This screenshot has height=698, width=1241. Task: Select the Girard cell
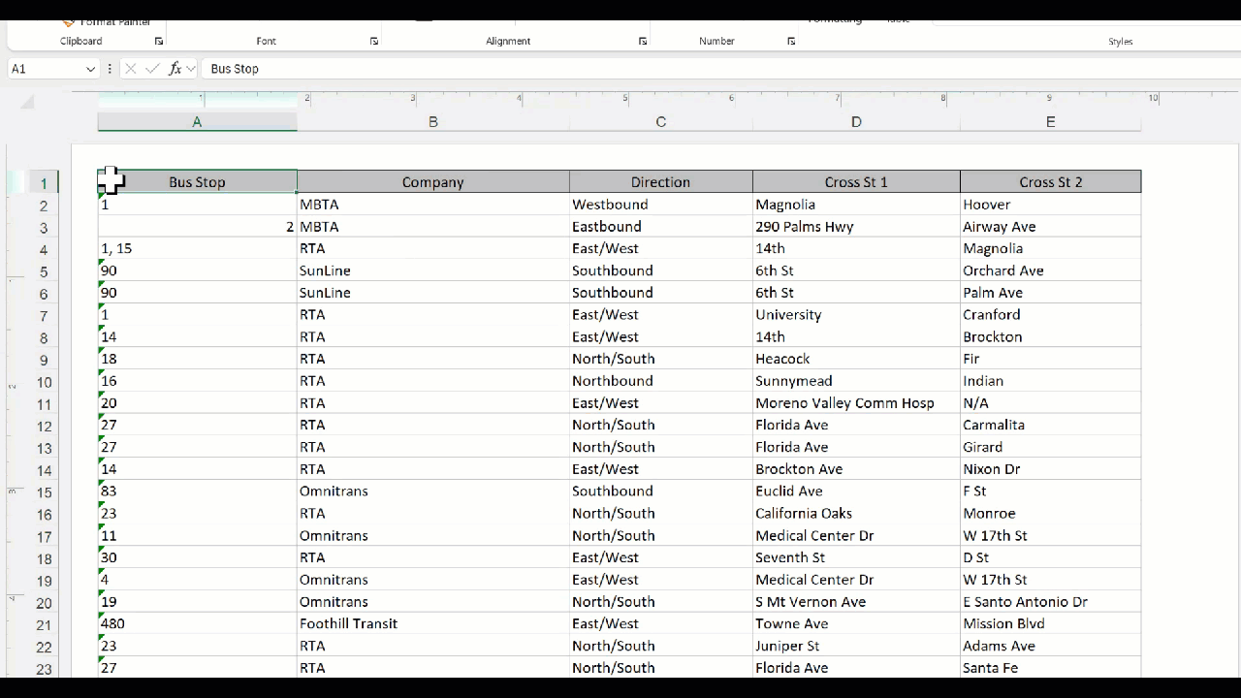coord(1050,448)
